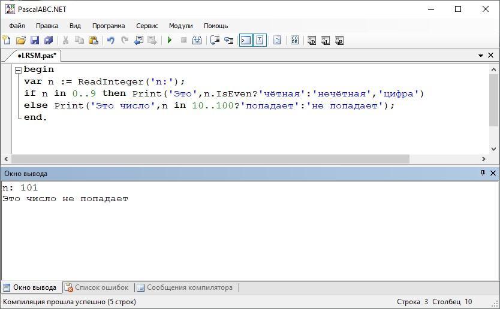Close the LRSM.pas editor tab
Image resolution: width=500 pixels, height=309 pixels.
[x=491, y=55]
